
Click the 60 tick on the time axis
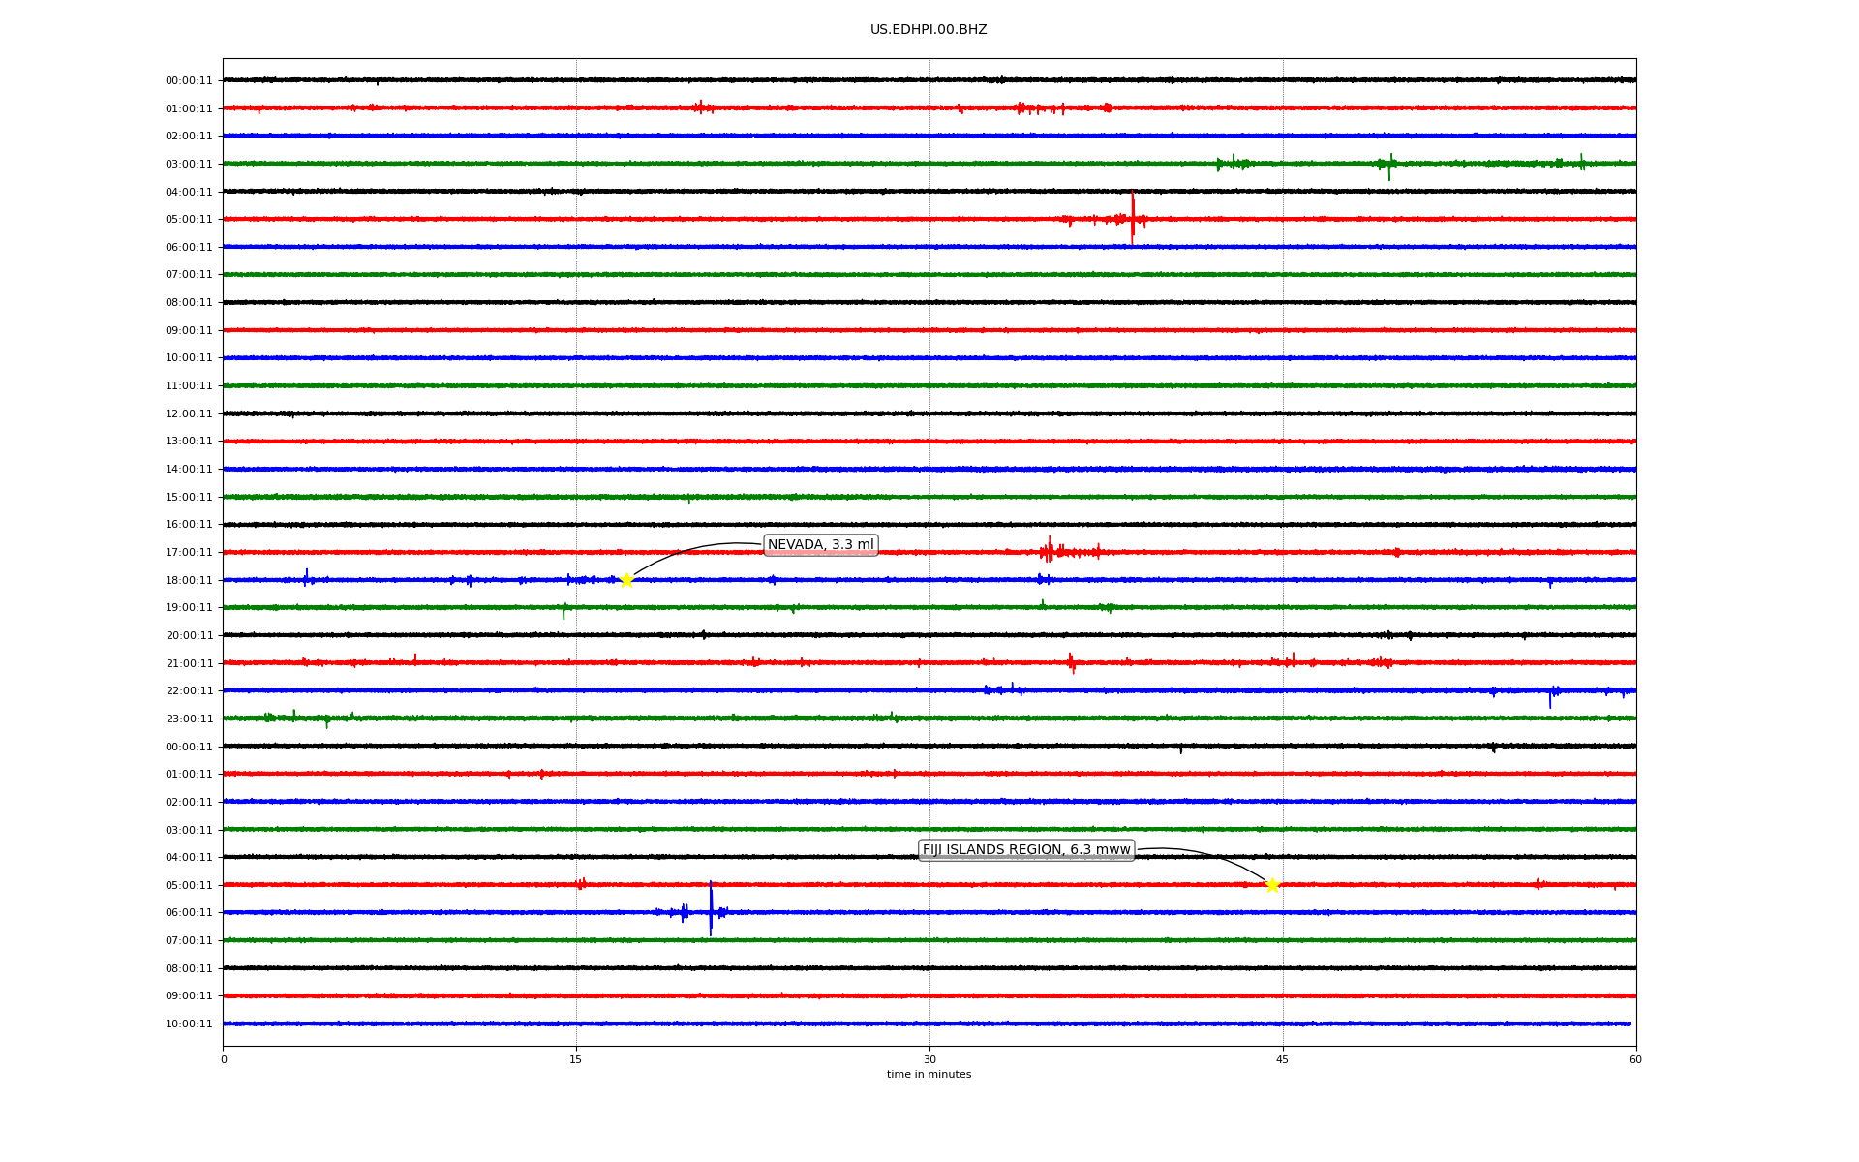pyautogui.click(x=1634, y=1059)
